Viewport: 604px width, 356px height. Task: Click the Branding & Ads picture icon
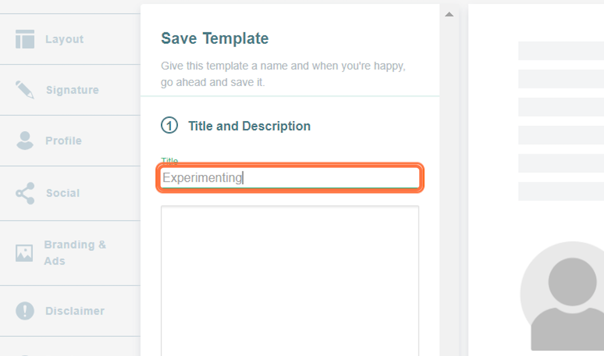pos(24,253)
